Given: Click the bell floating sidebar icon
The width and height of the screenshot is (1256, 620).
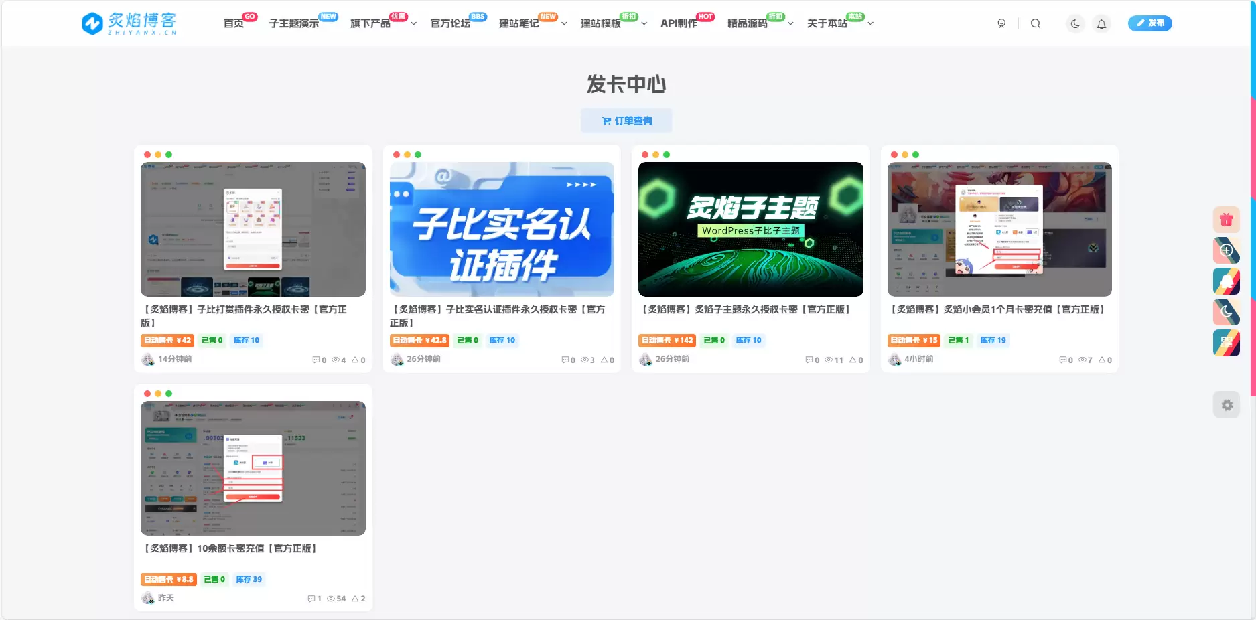Looking at the screenshot, I should [1227, 281].
